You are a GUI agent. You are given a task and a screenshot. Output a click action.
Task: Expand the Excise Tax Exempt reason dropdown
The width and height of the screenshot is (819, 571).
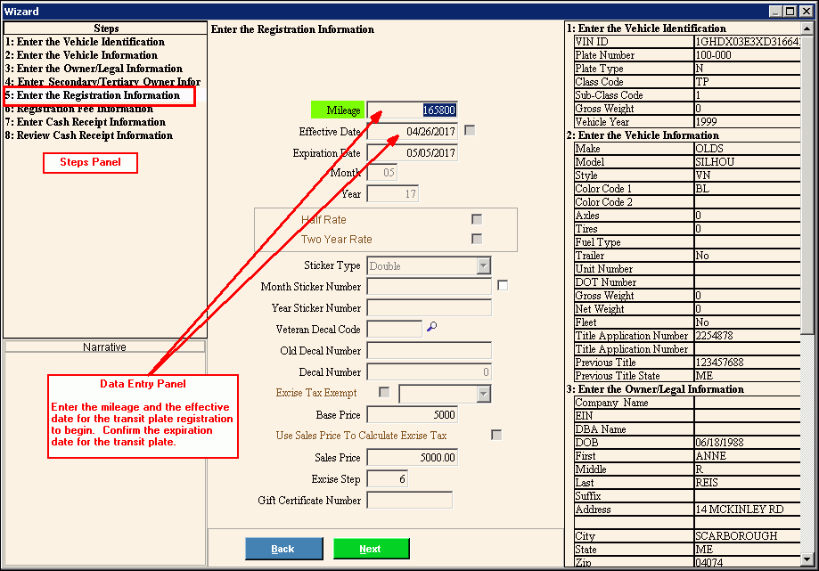(483, 394)
